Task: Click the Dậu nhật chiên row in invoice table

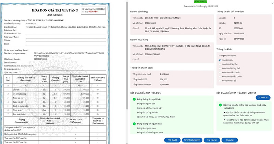Action: pos(55,114)
